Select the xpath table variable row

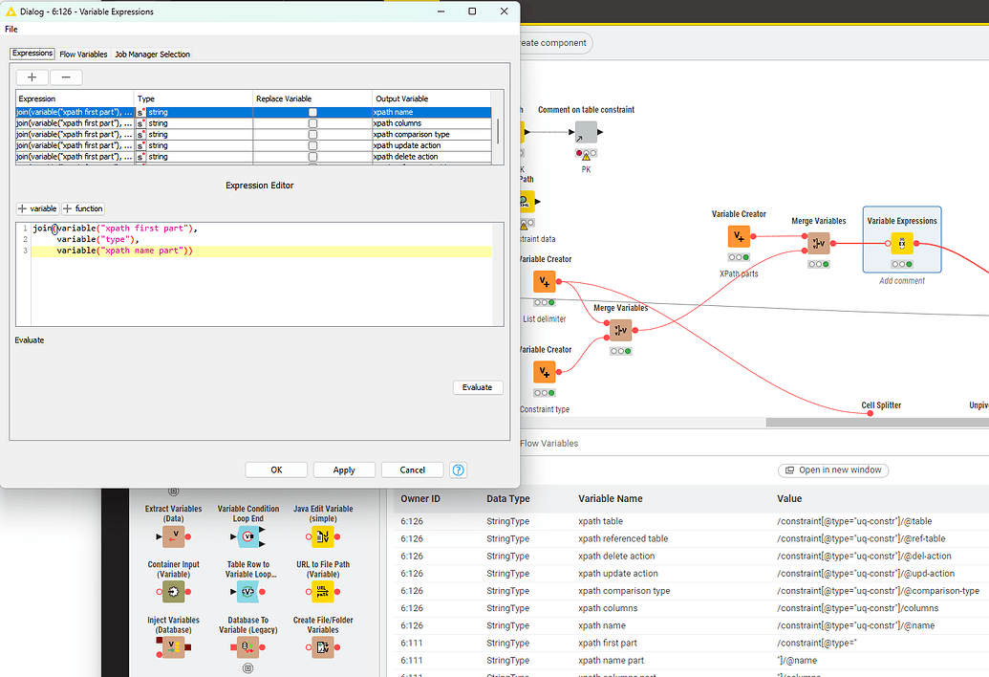pos(691,521)
